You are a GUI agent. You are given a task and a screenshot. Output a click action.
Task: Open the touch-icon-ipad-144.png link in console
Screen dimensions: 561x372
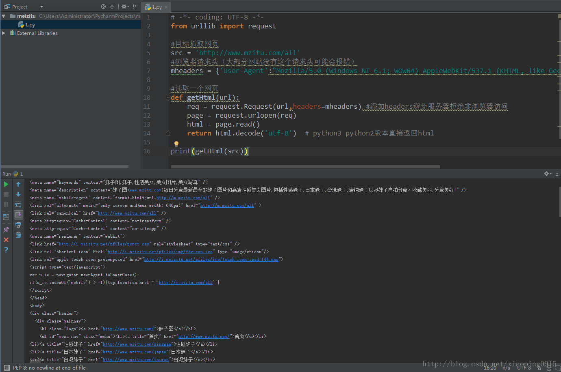pos(211,259)
